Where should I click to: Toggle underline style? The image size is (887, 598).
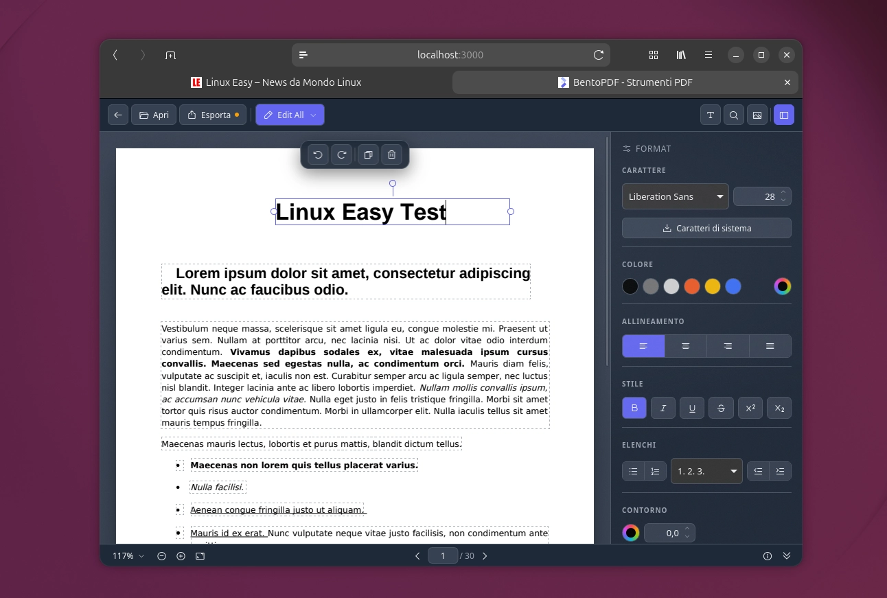(x=692, y=408)
